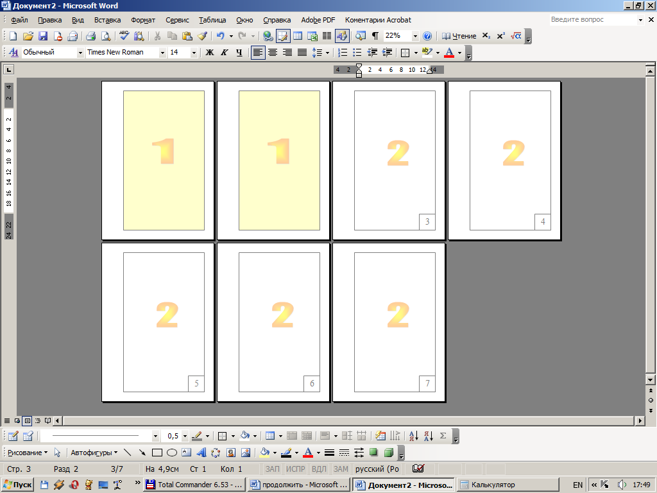This screenshot has width=657, height=493.
Task: Select the Arrow drawing tool
Action: pos(142,453)
